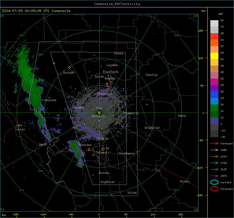Click the red forecast arrow legend icon
This screenshot has height=218, width=234.
[x=214, y=143]
